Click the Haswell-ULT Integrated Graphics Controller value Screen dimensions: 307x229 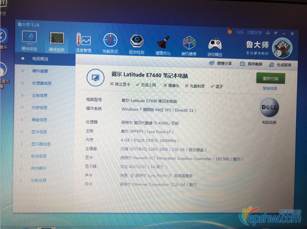[x=182, y=158]
